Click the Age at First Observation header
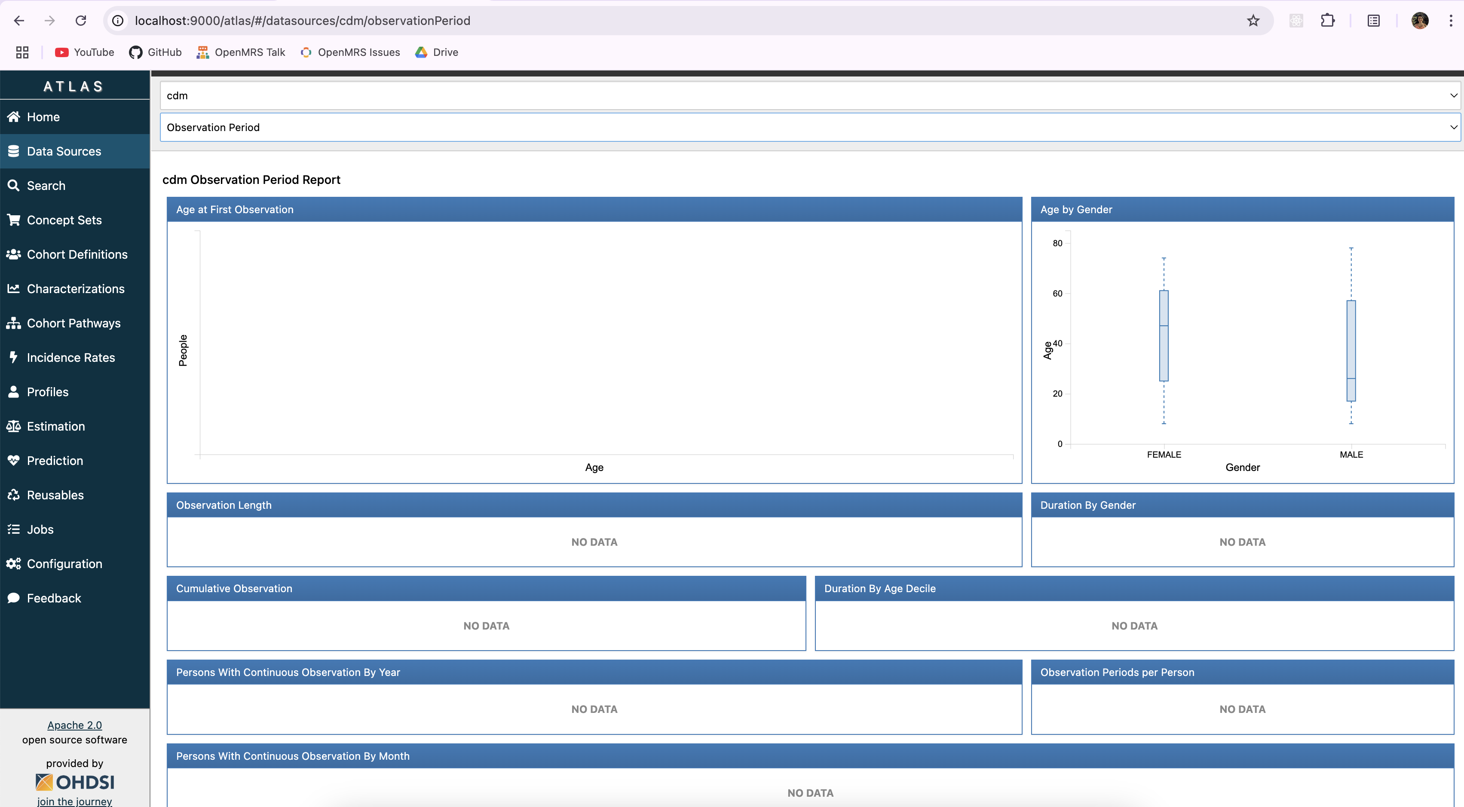 [594, 209]
